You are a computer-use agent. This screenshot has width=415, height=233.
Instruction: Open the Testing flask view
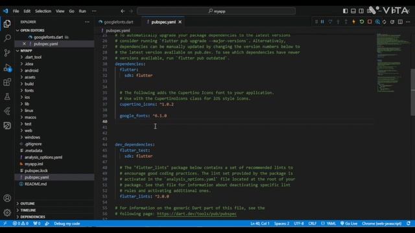point(7,96)
